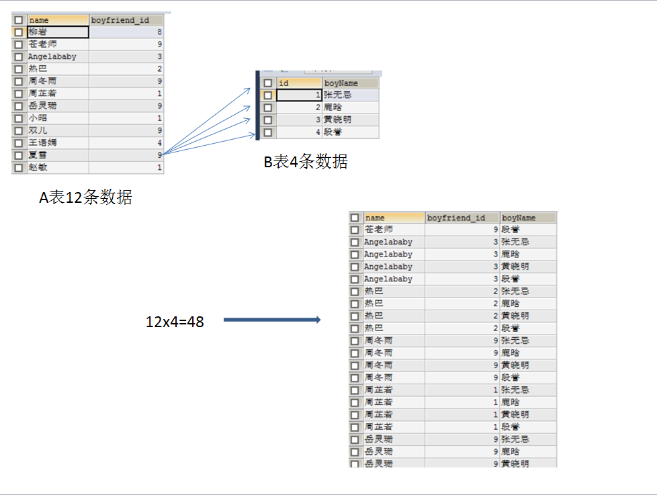Select the id cell containing 1 in table B
This screenshot has width=657, height=495.
(x=299, y=95)
